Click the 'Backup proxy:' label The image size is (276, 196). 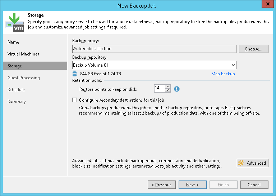(86, 41)
